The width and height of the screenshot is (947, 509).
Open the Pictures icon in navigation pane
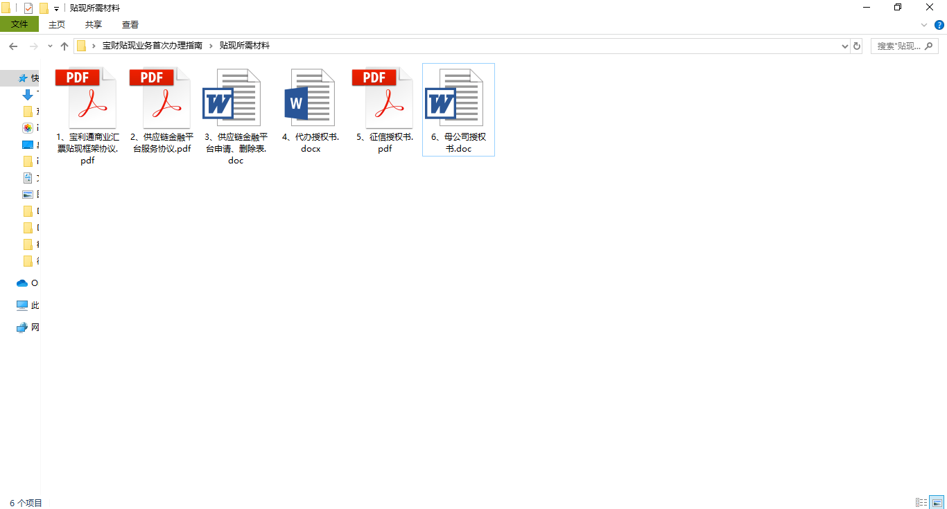28,195
